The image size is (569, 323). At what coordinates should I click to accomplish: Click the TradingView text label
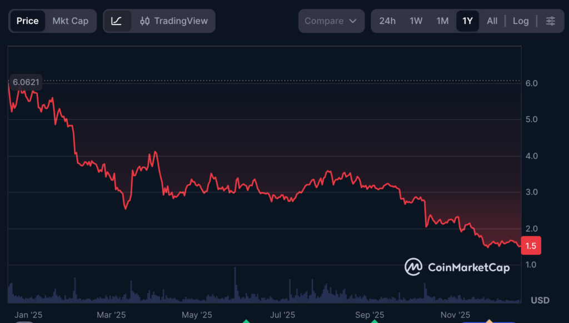181,21
